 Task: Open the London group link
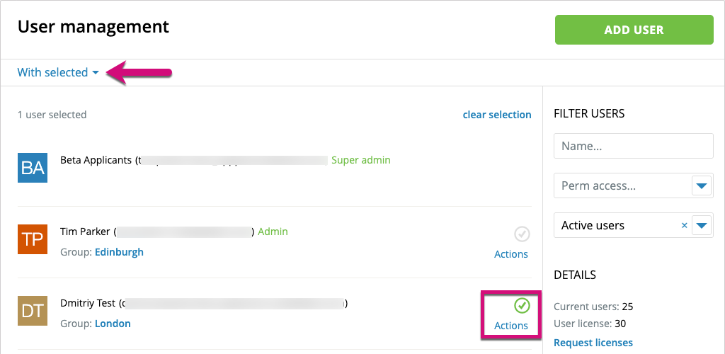(x=113, y=324)
